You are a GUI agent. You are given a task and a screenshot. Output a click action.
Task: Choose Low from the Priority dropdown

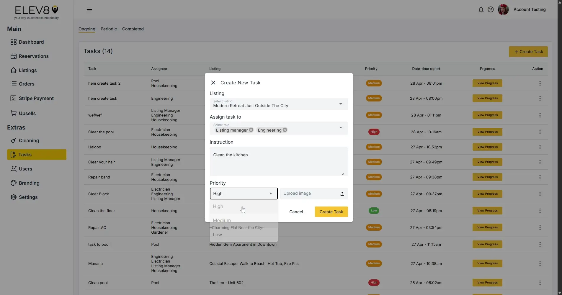coord(217,235)
